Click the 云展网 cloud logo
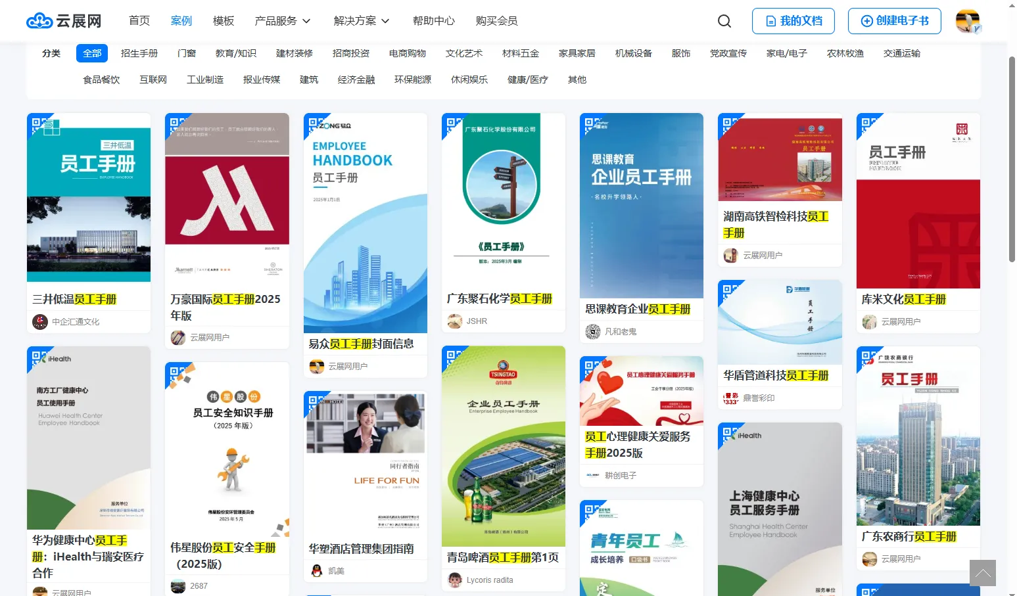This screenshot has width=1017, height=596. click(x=64, y=21)
